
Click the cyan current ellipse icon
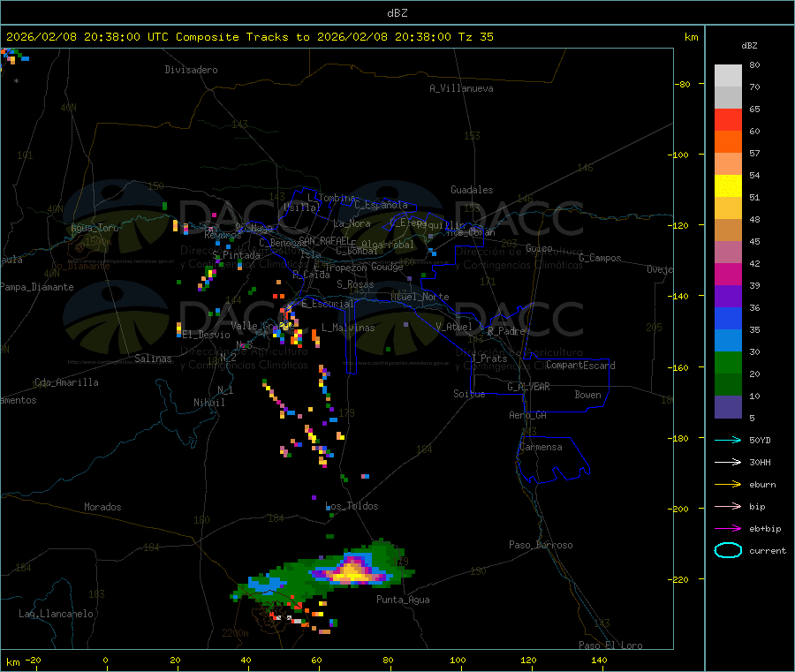728,550
